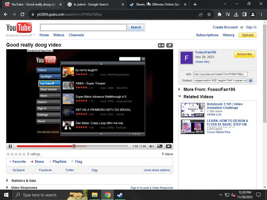The width and height of the screenshot is (267, 200).
Task: Open the History link
Action: coord(228,35)
